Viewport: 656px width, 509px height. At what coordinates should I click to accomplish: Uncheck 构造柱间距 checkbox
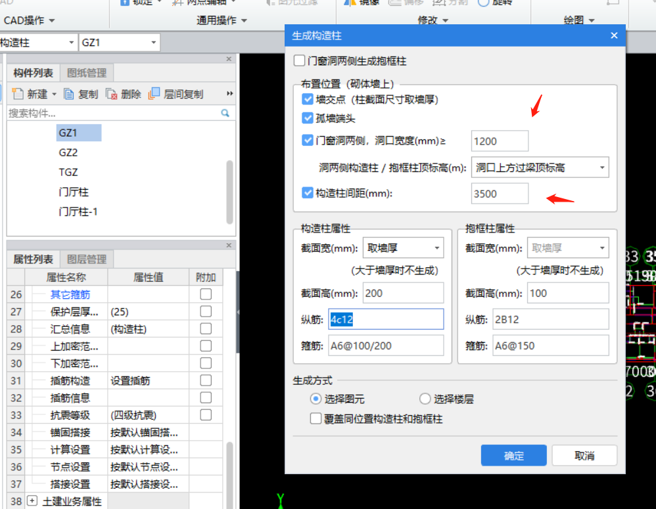pyautogui.click(x=308, y=193)
